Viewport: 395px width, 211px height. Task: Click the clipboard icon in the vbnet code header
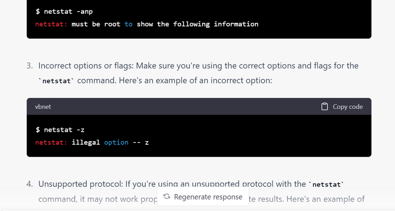[x=325, y=107]
